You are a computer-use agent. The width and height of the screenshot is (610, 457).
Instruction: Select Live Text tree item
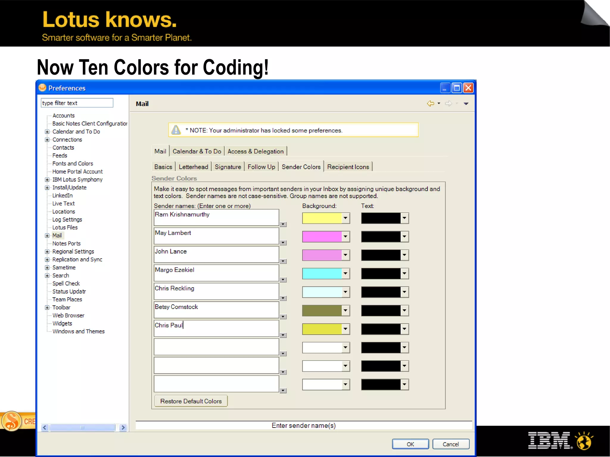[x=63, y=204]
